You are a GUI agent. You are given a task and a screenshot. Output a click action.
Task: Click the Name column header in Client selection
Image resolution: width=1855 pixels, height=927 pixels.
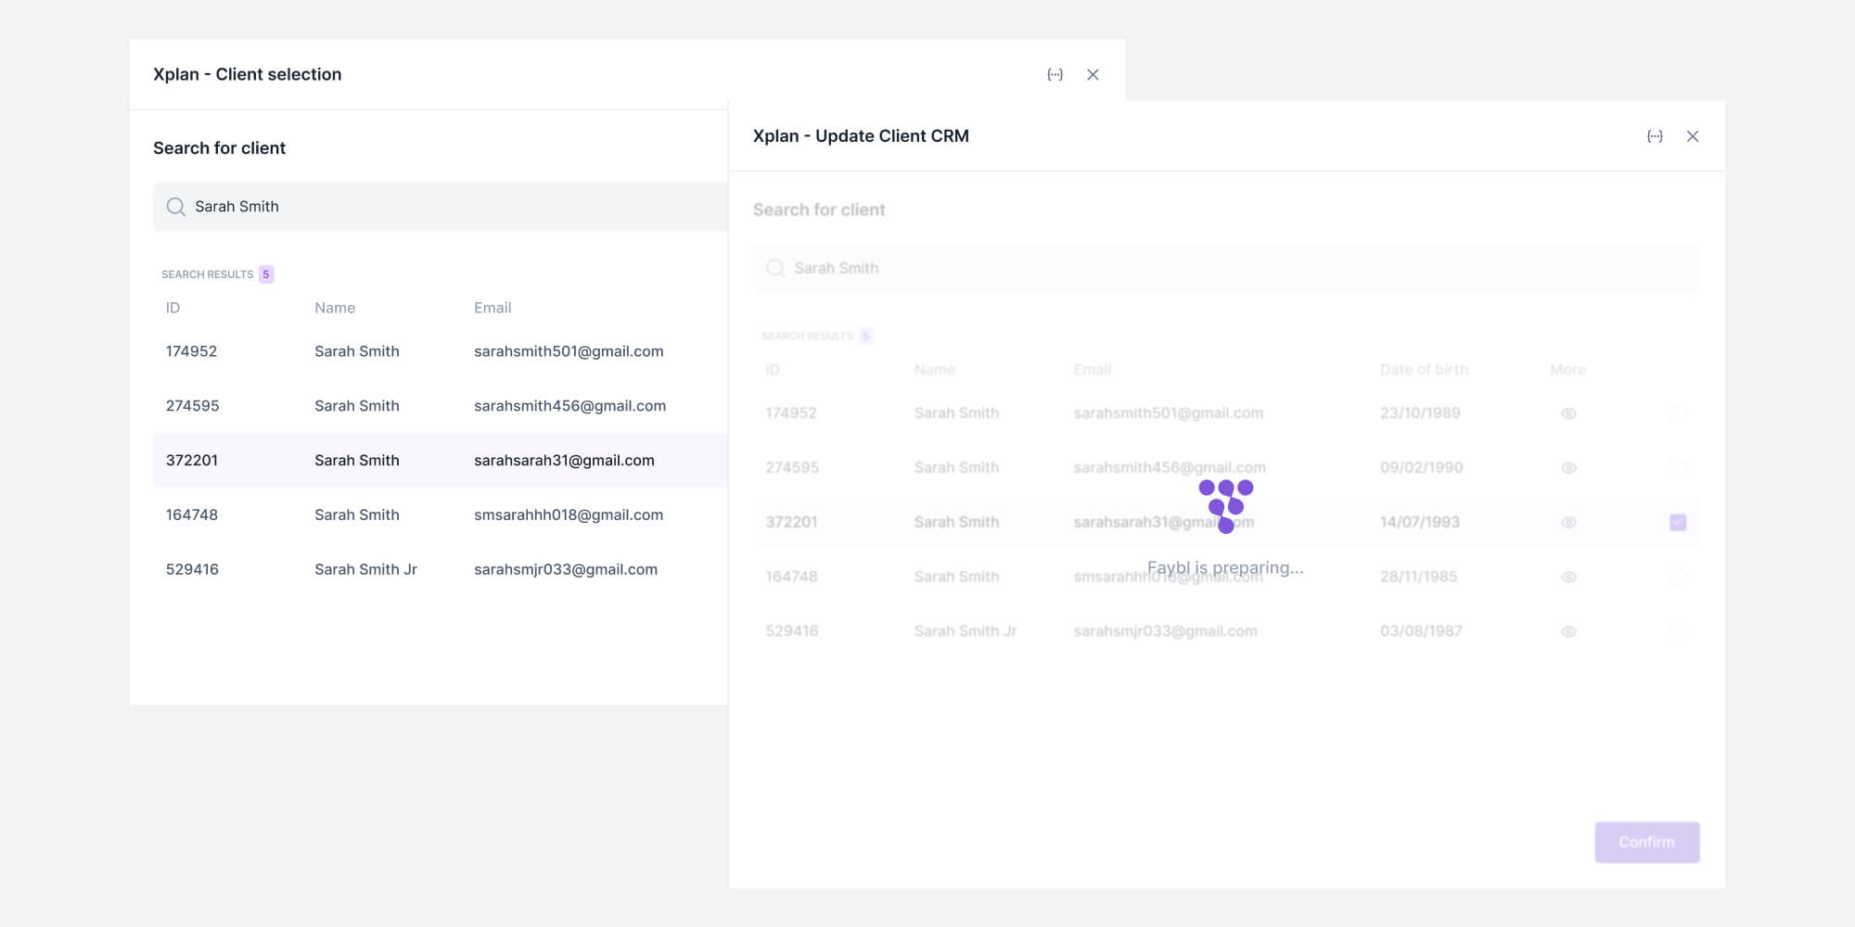point(335,308)
